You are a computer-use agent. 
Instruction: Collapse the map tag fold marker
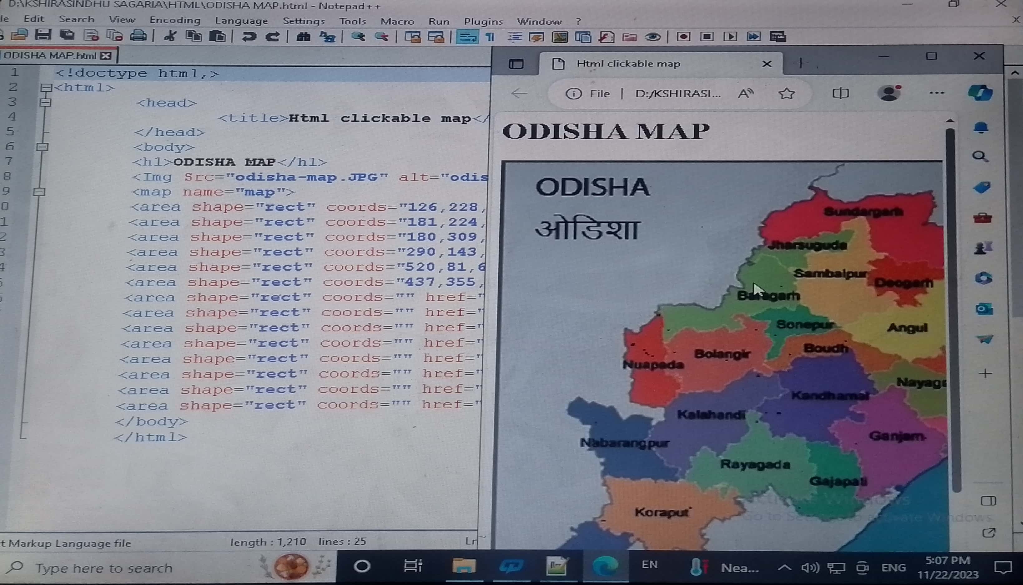pos(39,192)
